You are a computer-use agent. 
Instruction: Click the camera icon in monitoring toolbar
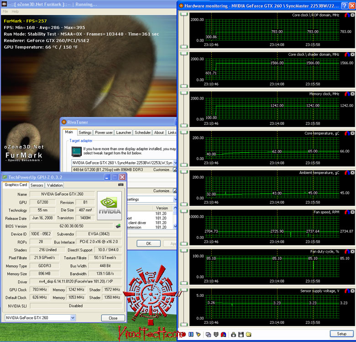point(233,334)
